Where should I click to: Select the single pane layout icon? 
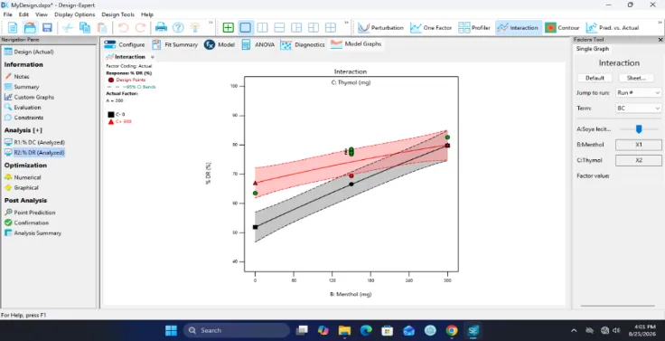245,28
